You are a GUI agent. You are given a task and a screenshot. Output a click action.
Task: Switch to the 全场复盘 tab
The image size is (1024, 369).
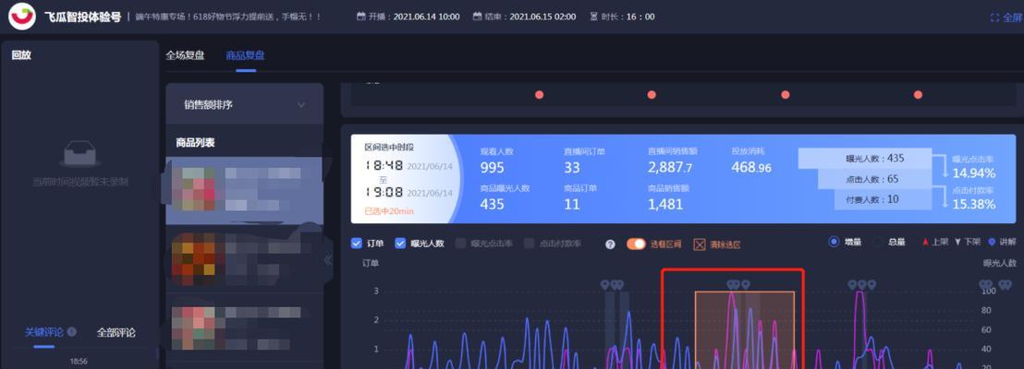[x=186, y=55]
